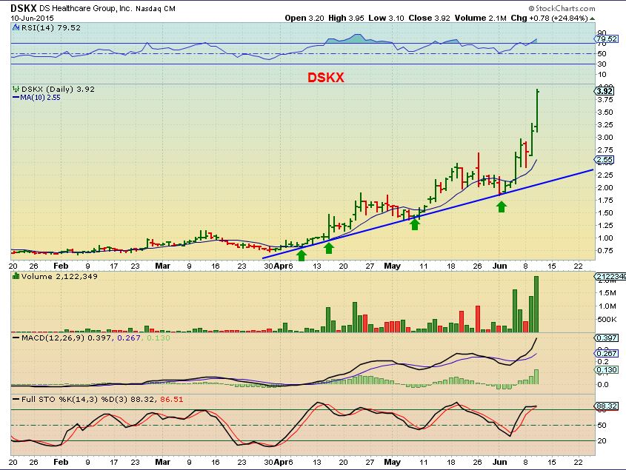This screenshot has height=470, width=626.
Task: Click the tallest green volume bar for June 10
Action: (536, 304)
